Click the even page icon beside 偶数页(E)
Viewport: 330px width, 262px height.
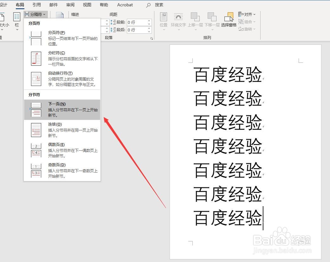click(x=36, y=150)
